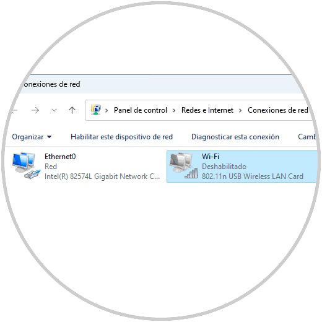Expand chevron before Panel de control
322x322 pixels.
(x=107, y=110)
